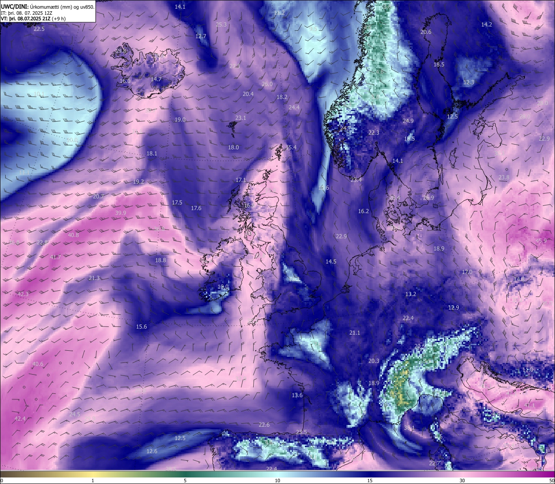
Task: Click the VT 21Z (+9 h) valid time line
Action: [x=33, y=19]
